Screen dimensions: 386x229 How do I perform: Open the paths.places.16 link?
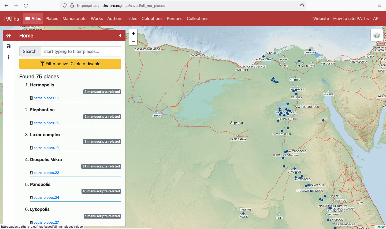click(x=46, y=123)
